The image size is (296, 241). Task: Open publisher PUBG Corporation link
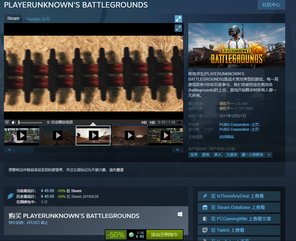click(x=234, y=129)
